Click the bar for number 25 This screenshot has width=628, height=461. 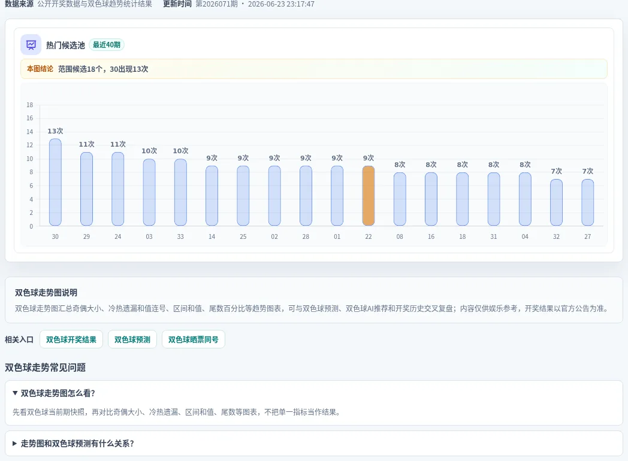pos(243,196)
